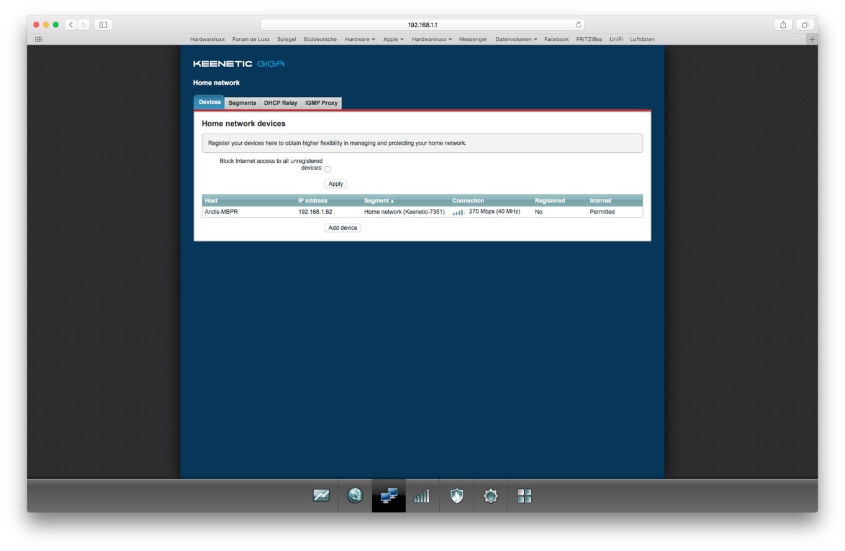Open the Applications grid icon

[524, 496]
